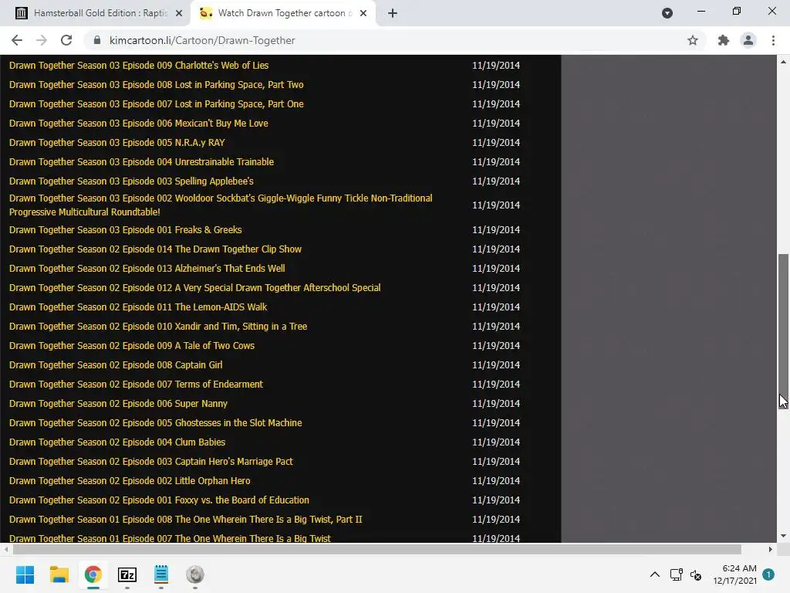Open Season 02 Episode 006 Super Nanny

[118, 403]
